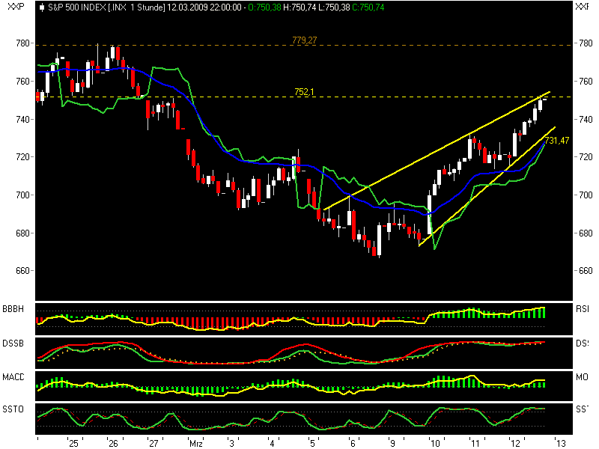Toggle the DSS indicator panel via its label
Screen dimensions: 599x449
pyautogui.click(x=583, y=342)
